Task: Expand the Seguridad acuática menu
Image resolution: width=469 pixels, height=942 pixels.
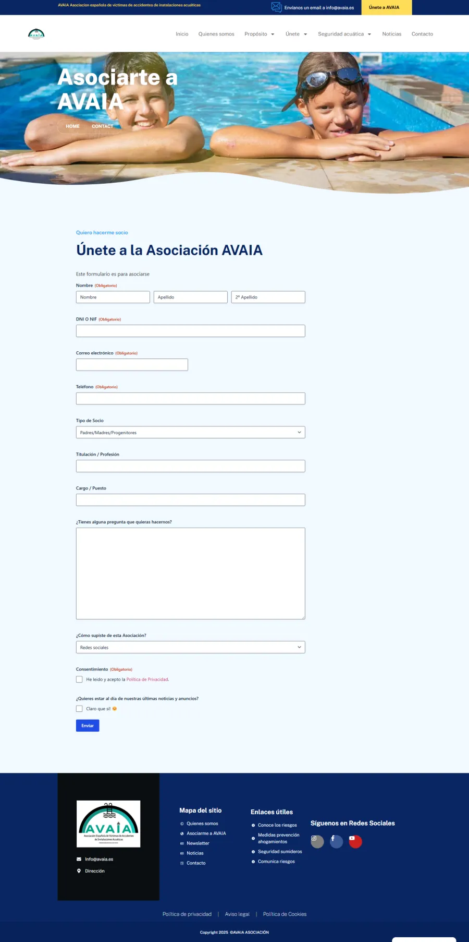Action: coord(344,34)
